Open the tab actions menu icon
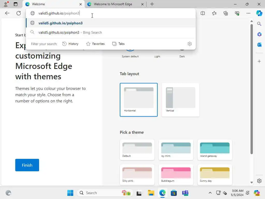The height and width of the screenshot is (199, 265). 16,4
